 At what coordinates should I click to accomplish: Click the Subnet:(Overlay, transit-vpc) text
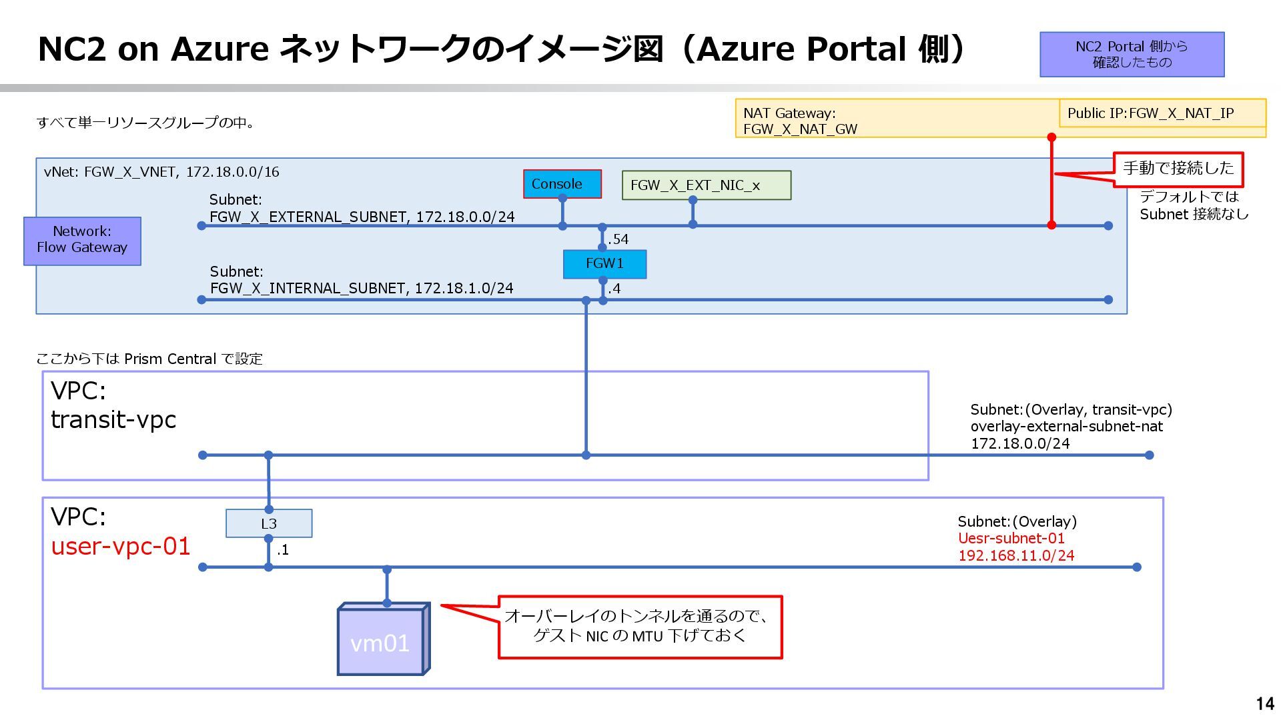(1071, 409)
